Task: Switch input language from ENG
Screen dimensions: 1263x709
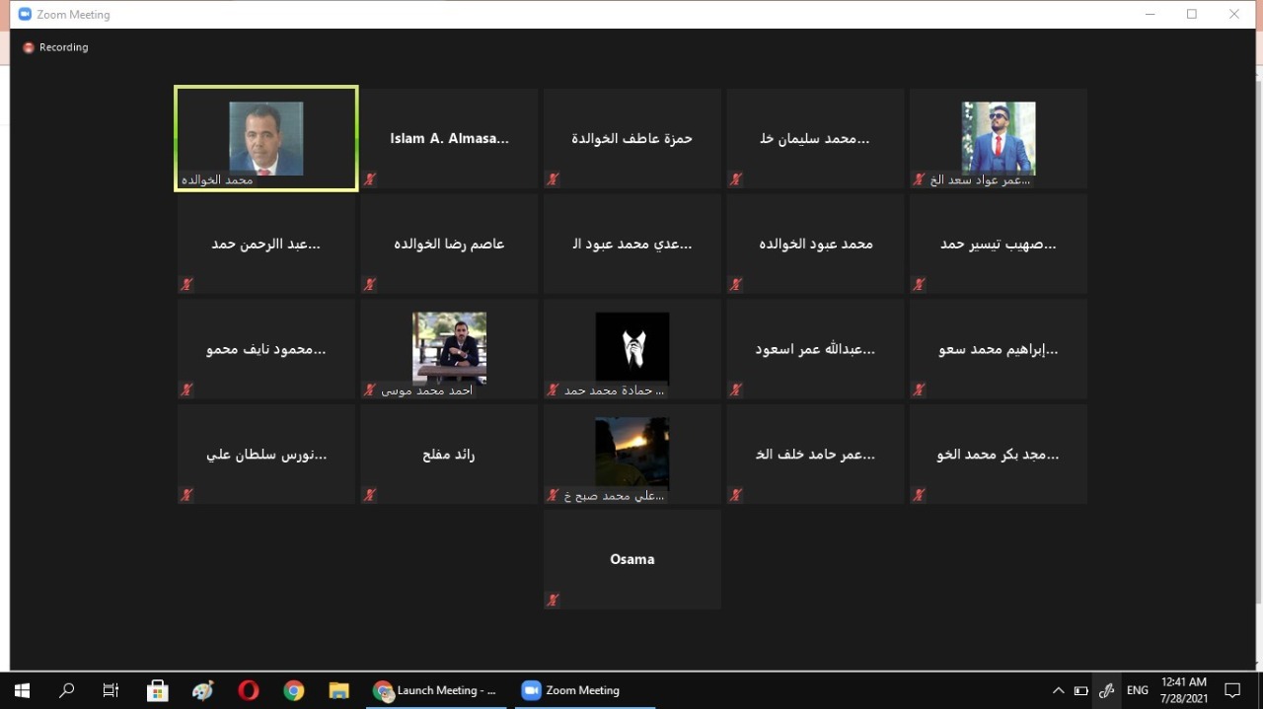Action: click(x=1138, y=690)
